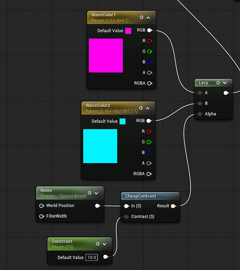Click the Lerp node Alpha input pin

pos(200,114)
